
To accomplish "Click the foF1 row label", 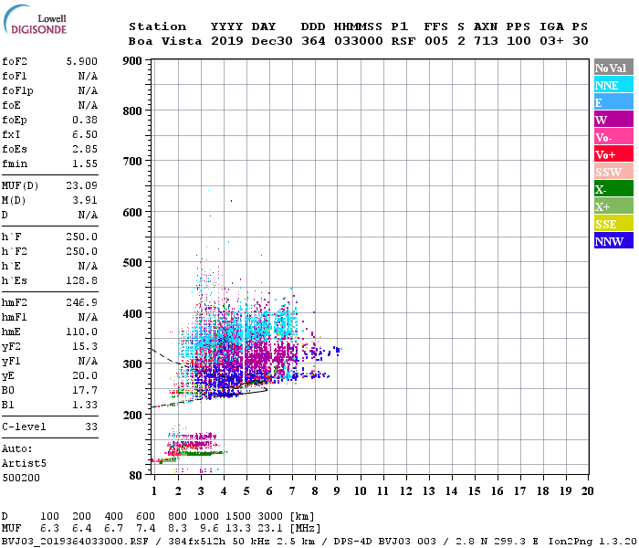I will click(x=15, y=76).
